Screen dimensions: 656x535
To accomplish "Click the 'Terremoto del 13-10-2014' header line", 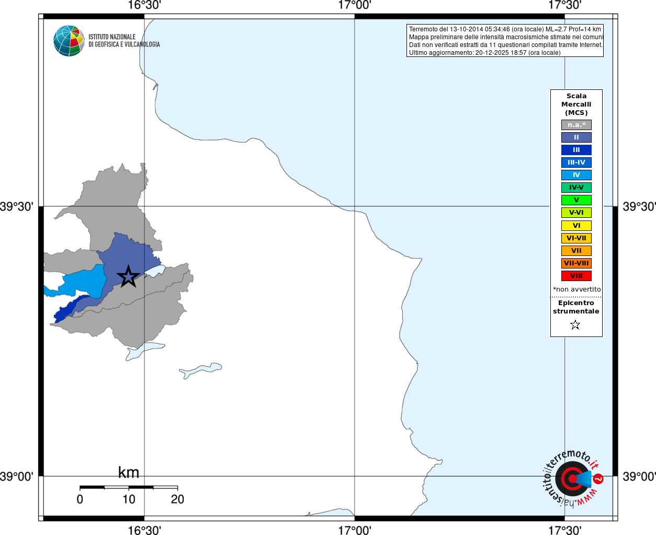I will click(505, 29).
